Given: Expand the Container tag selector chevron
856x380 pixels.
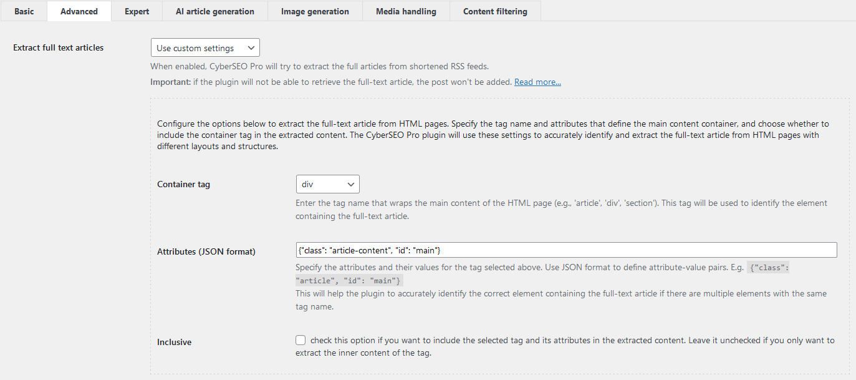Looking at the screenshot, I should [x=351, y=184].
